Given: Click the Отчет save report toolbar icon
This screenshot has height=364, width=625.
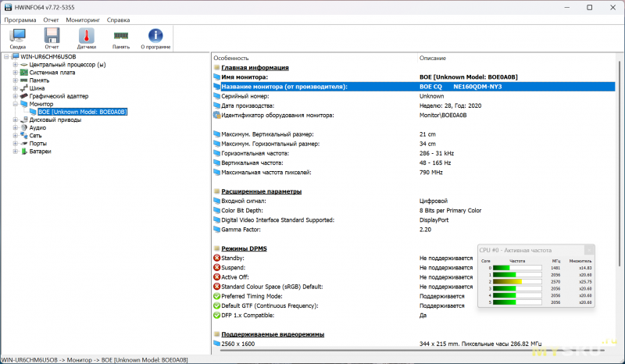Looking at the screenshot, I should (x=52, y=38).
